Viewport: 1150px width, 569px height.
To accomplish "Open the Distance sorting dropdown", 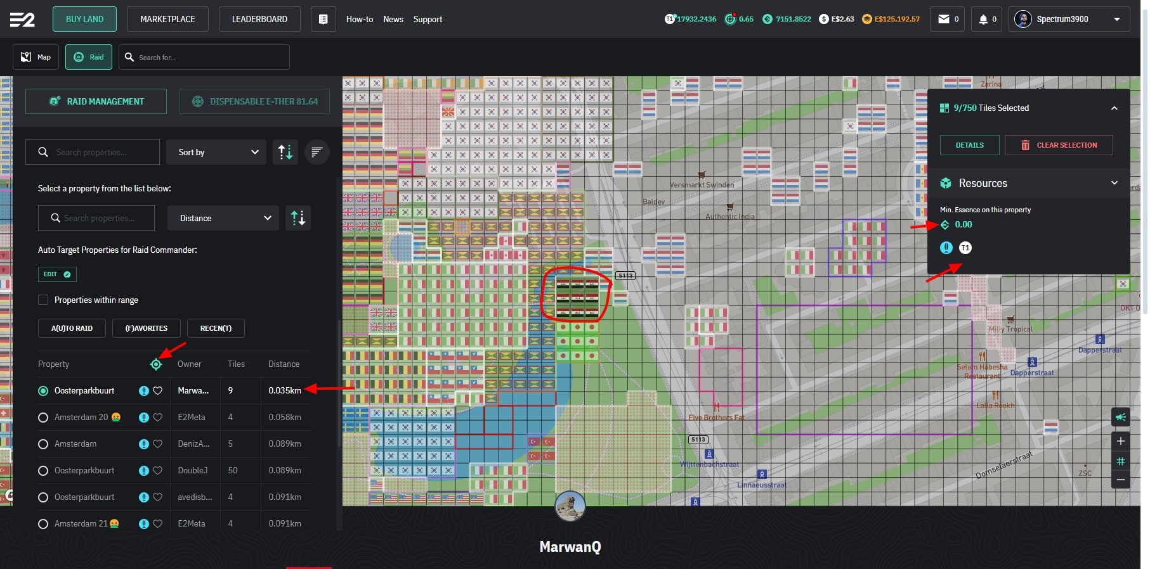I will [x=223, y=218].
